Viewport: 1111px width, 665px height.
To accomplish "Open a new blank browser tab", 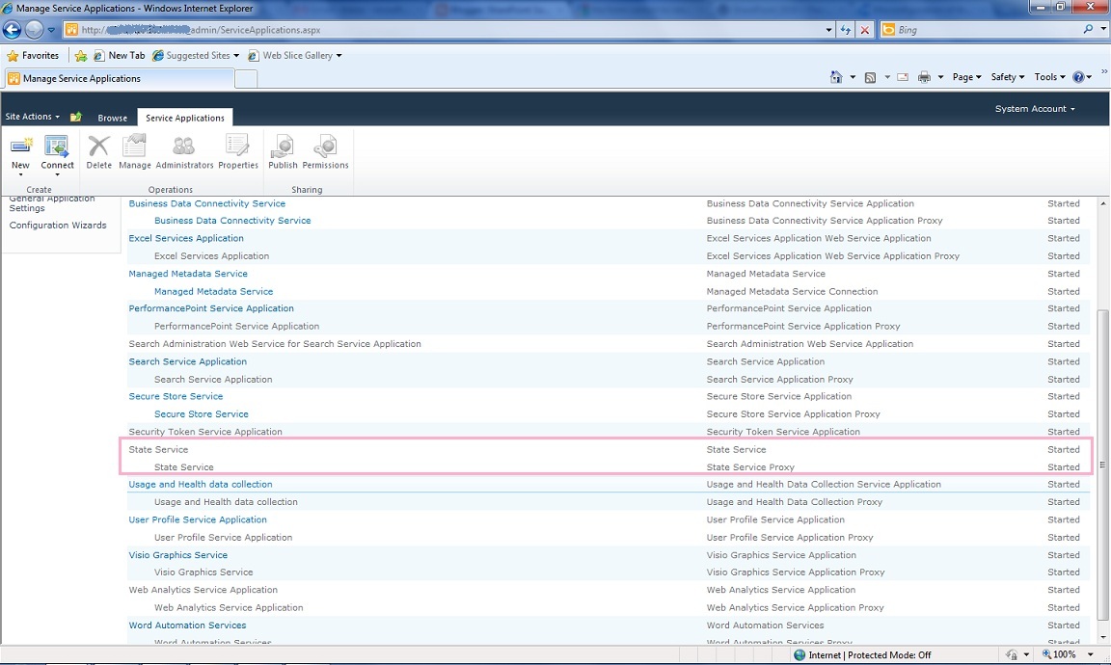I will click(x=245, y=79).
